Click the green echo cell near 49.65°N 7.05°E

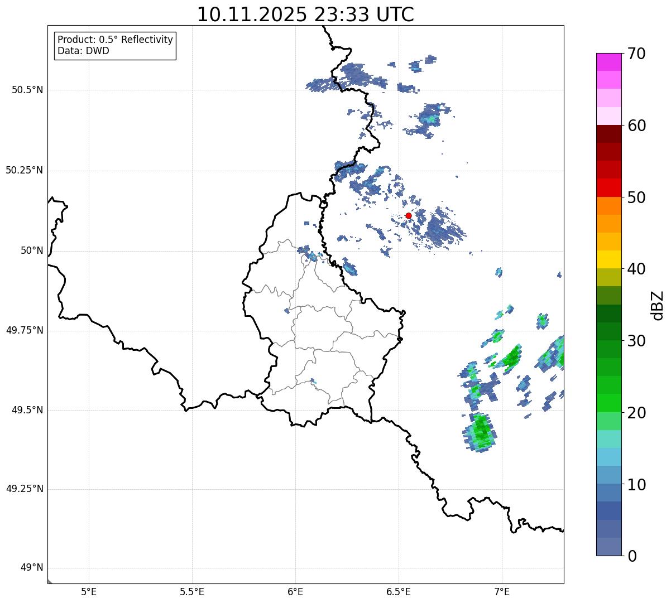tap(511, 357)
